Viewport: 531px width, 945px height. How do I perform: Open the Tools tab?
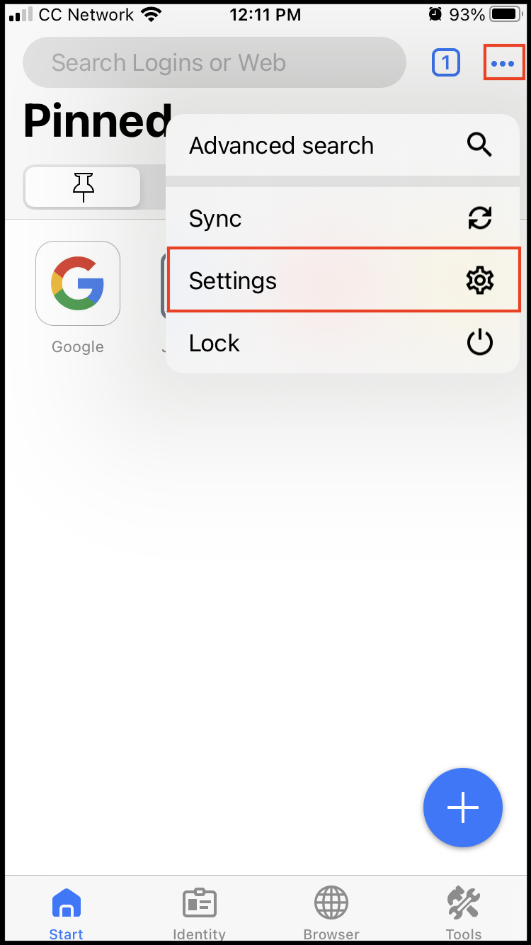click(464, 913)
